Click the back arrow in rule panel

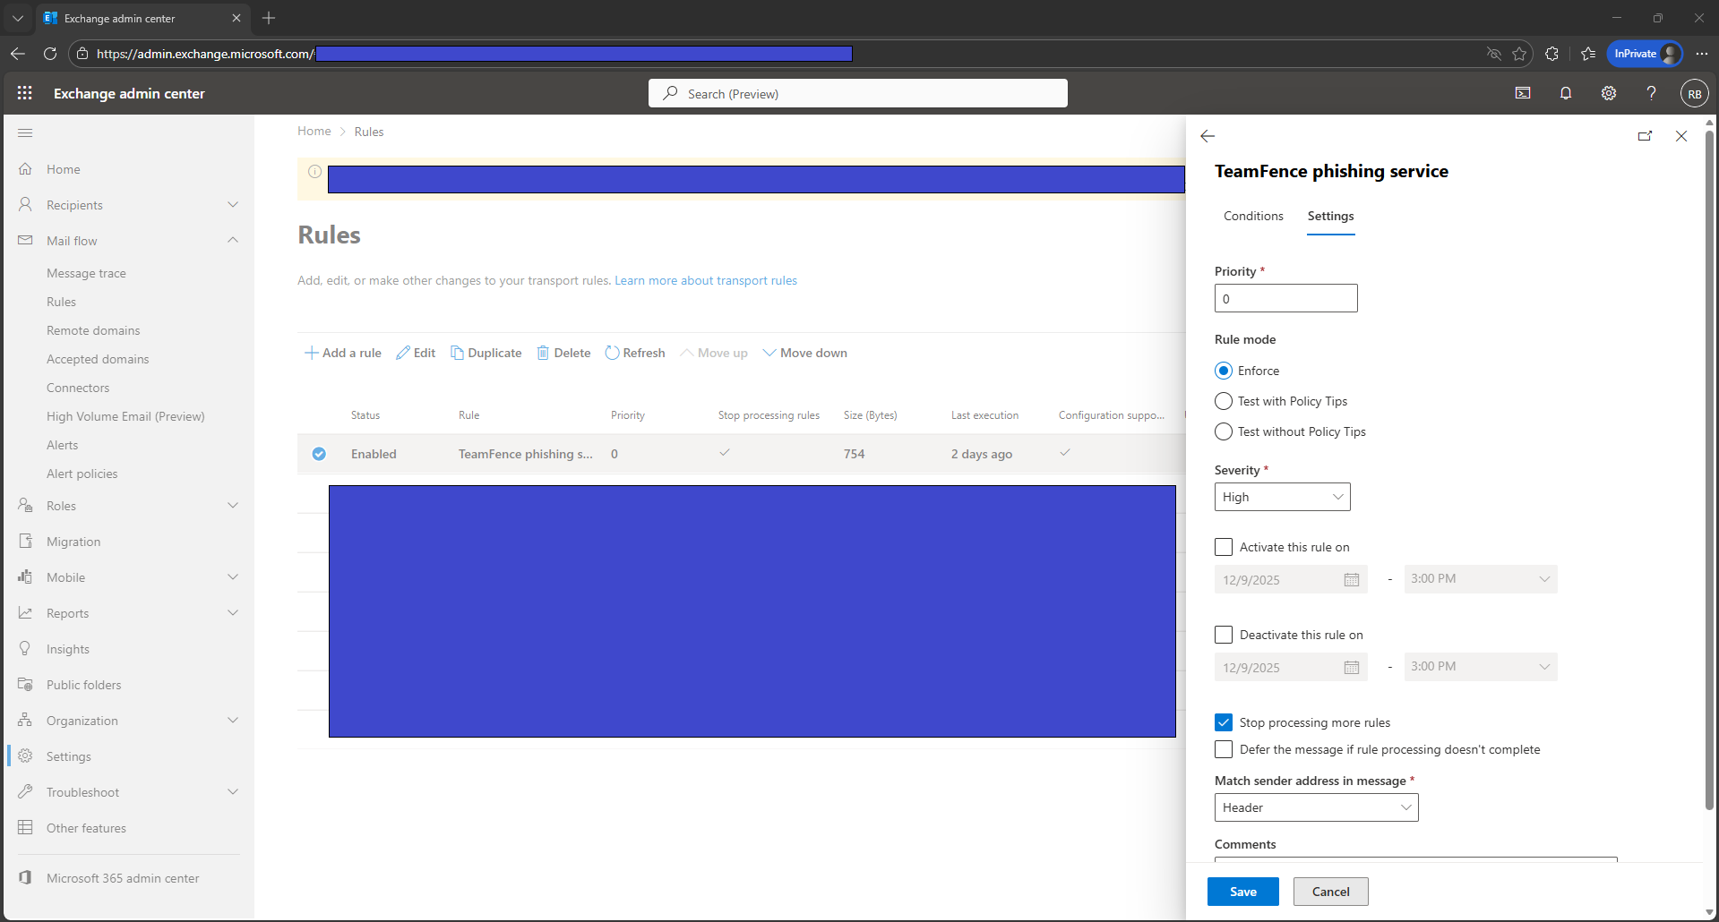point(1208,136)
